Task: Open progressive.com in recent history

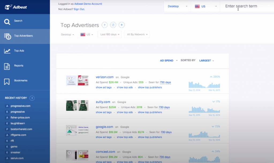Action: coord(20,106)
